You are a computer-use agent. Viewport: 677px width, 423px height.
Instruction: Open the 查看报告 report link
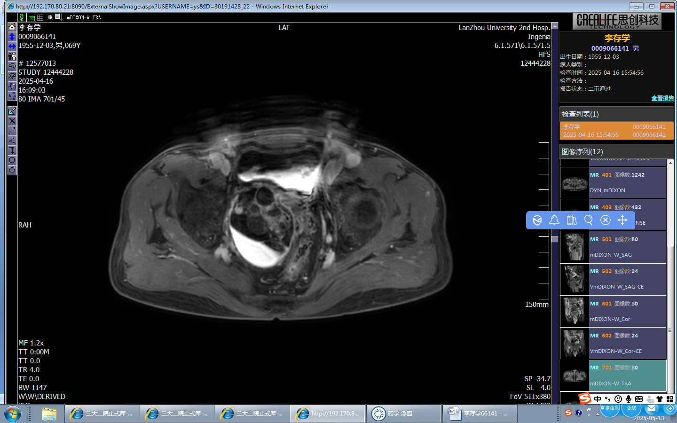tap(662, 98)
